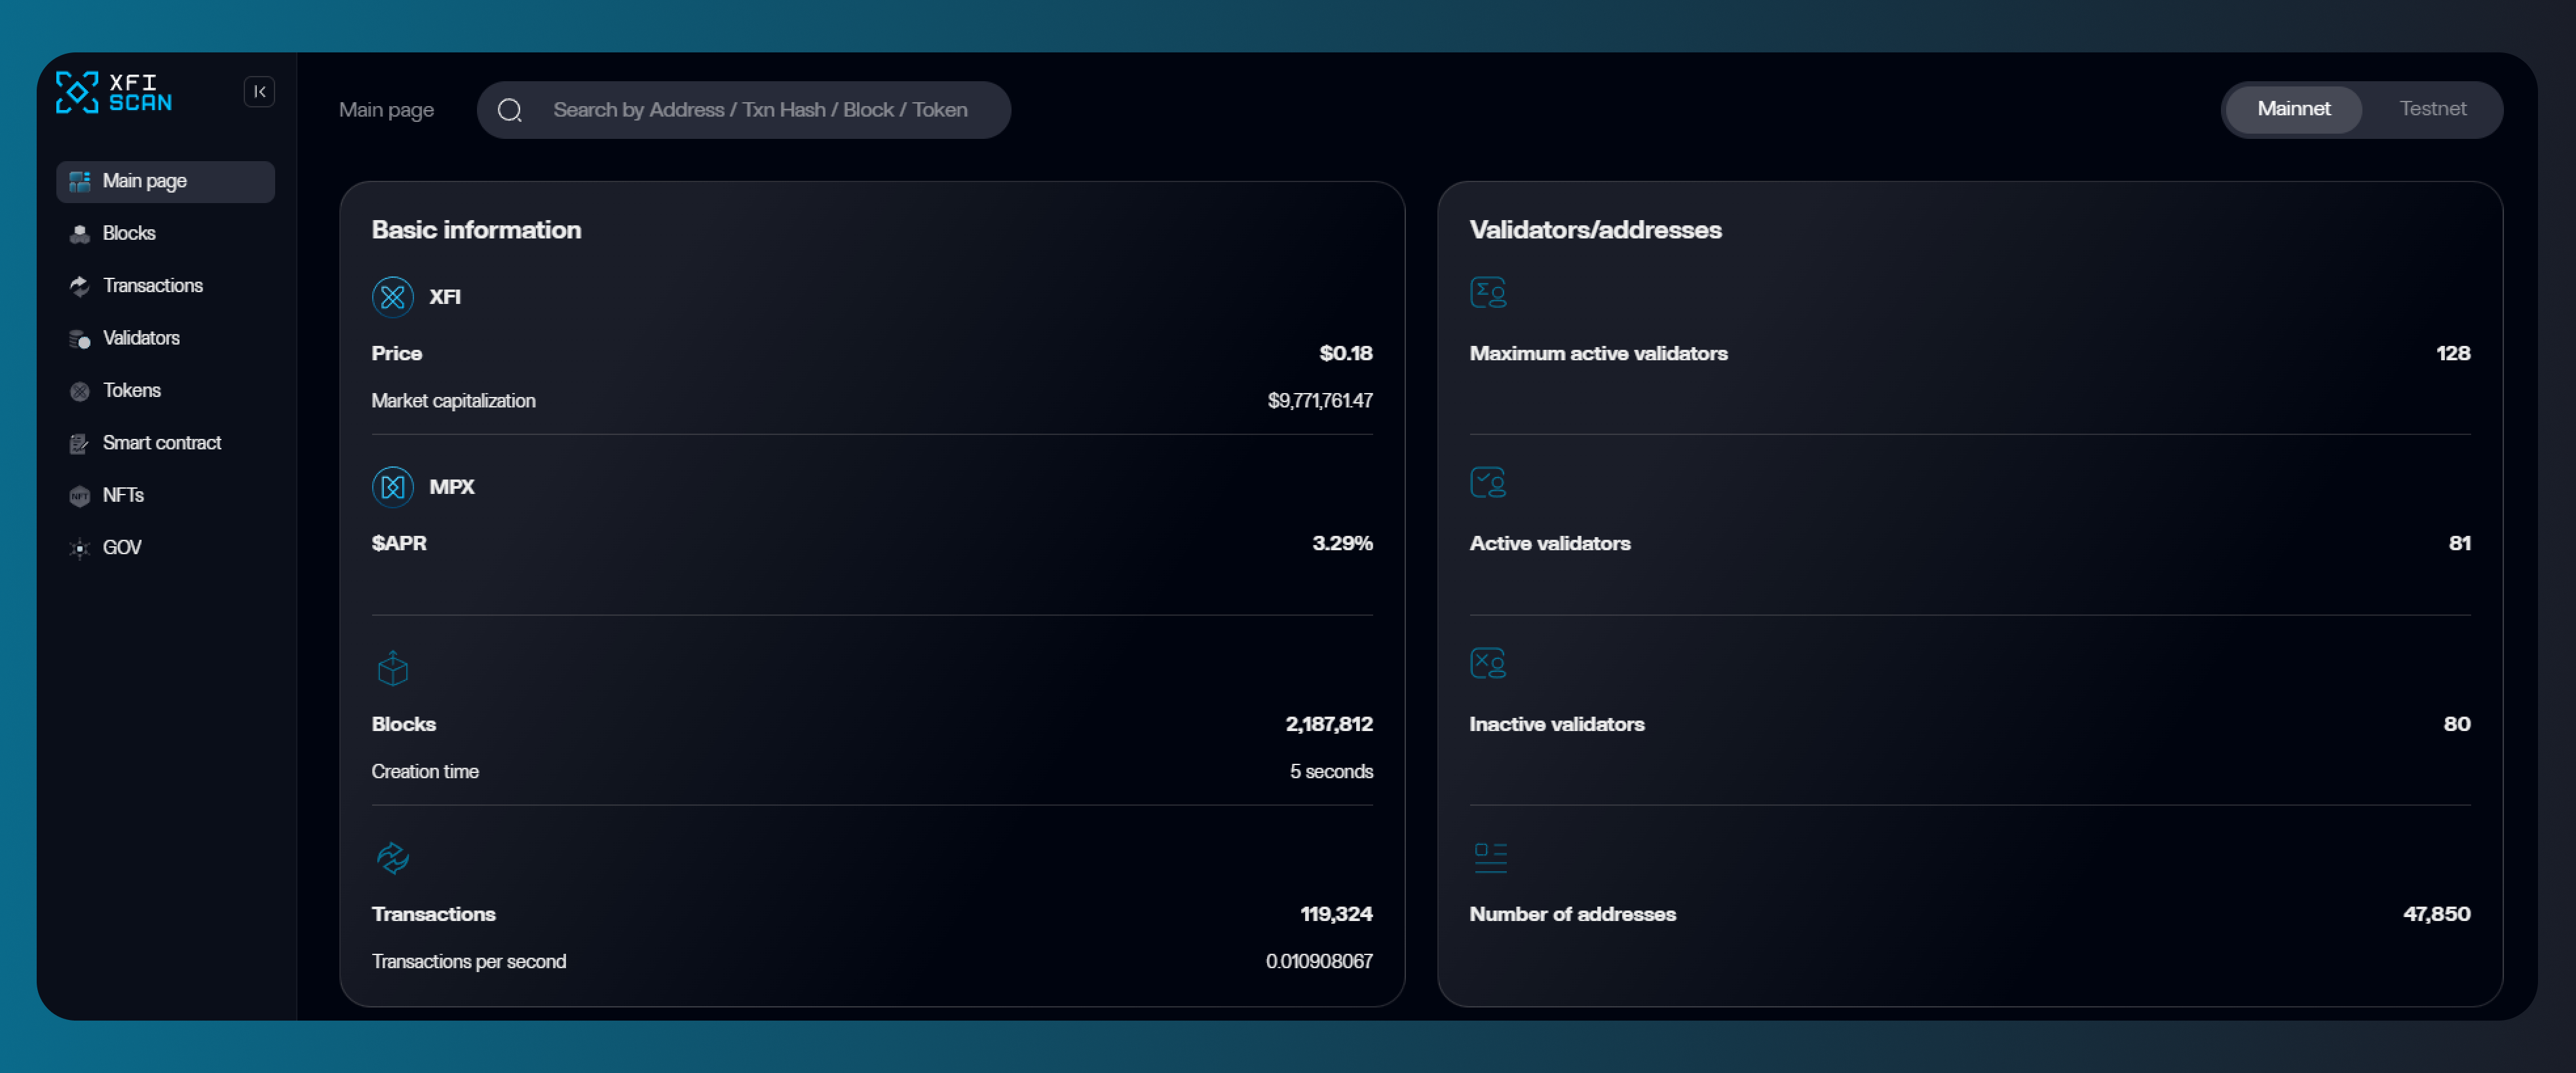Click the Price label
Viewport: 2576px width, 1073px height.
pos(396,353)
